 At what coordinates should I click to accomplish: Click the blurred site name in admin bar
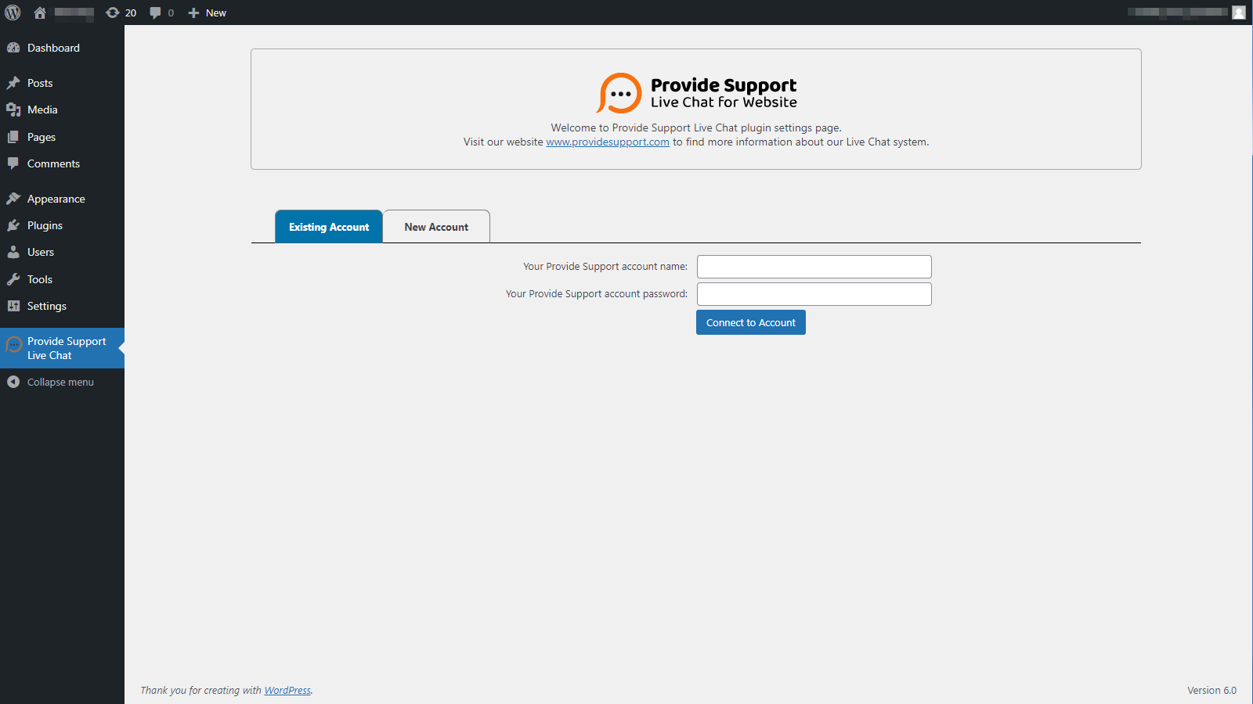tap(74, 13)
